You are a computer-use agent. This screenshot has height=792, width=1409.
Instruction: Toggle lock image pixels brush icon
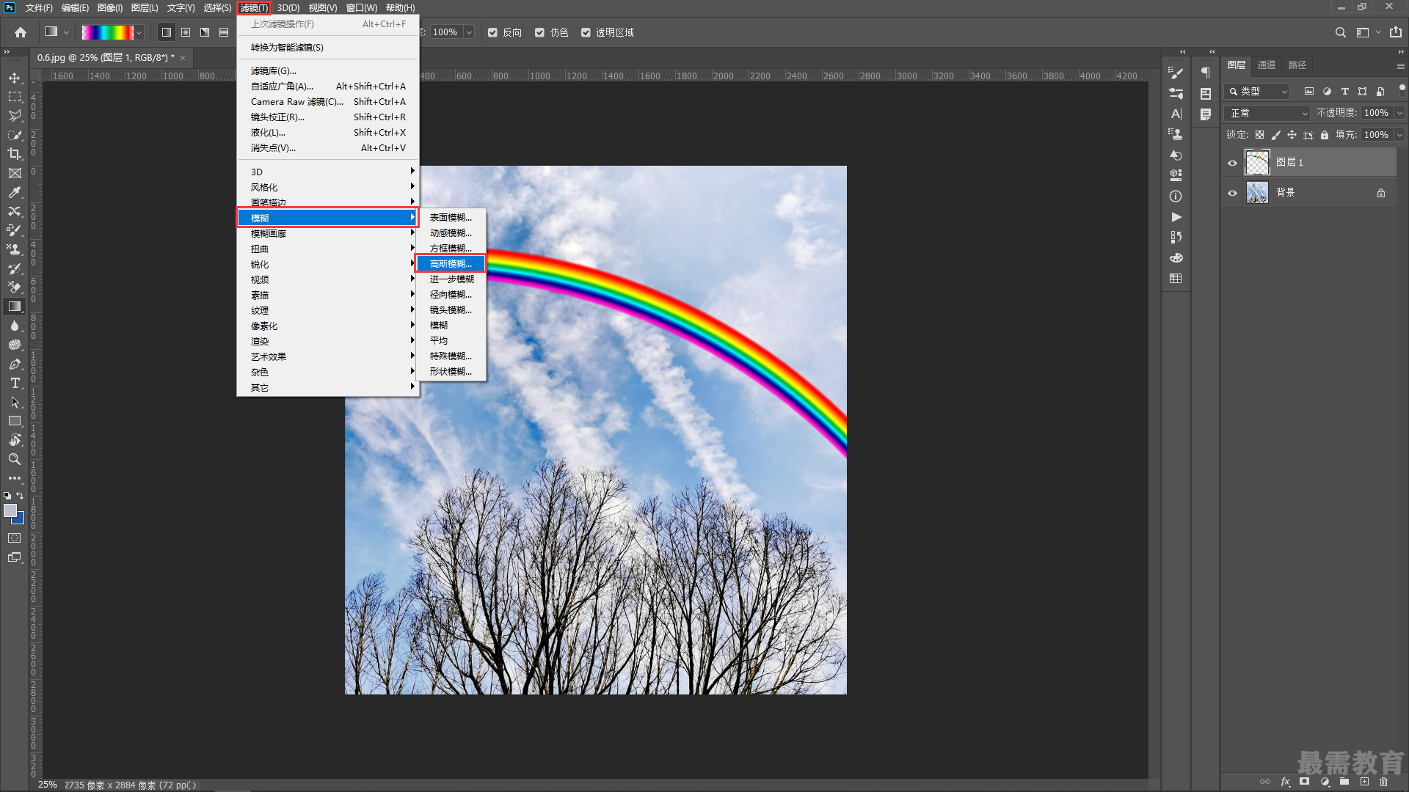pyautogui.click(x=1275, y=135)
